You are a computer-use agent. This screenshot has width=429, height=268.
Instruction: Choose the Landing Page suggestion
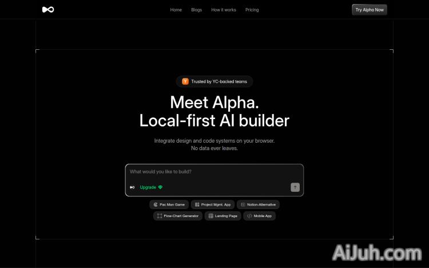[223, 216]
